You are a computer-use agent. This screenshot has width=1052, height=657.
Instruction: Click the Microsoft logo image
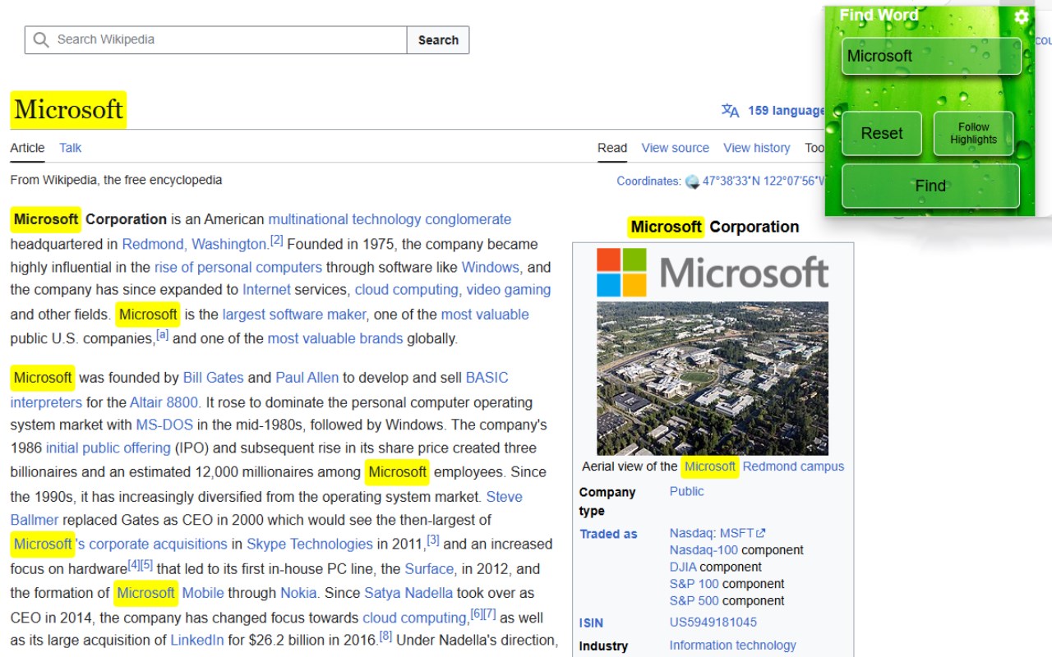[713, 273]
